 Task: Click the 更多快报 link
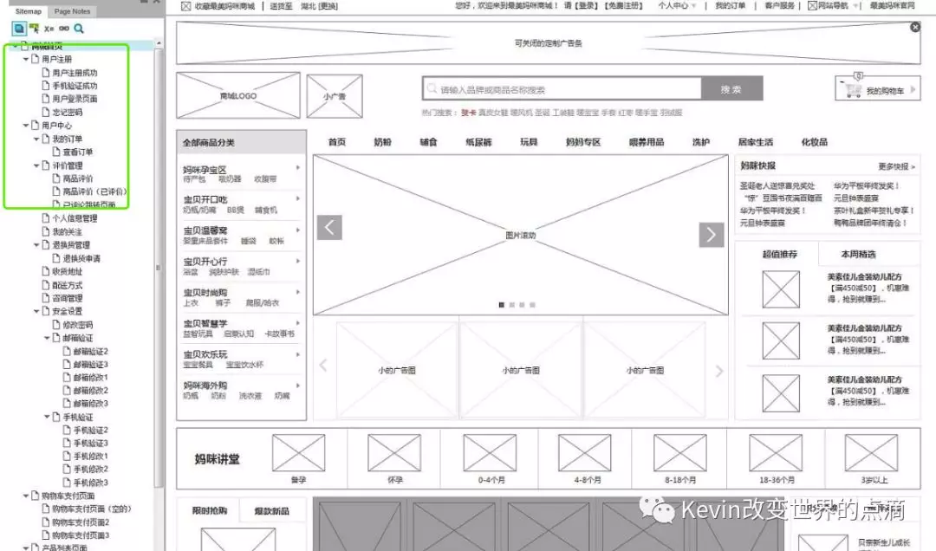click(x=897, y=166)
